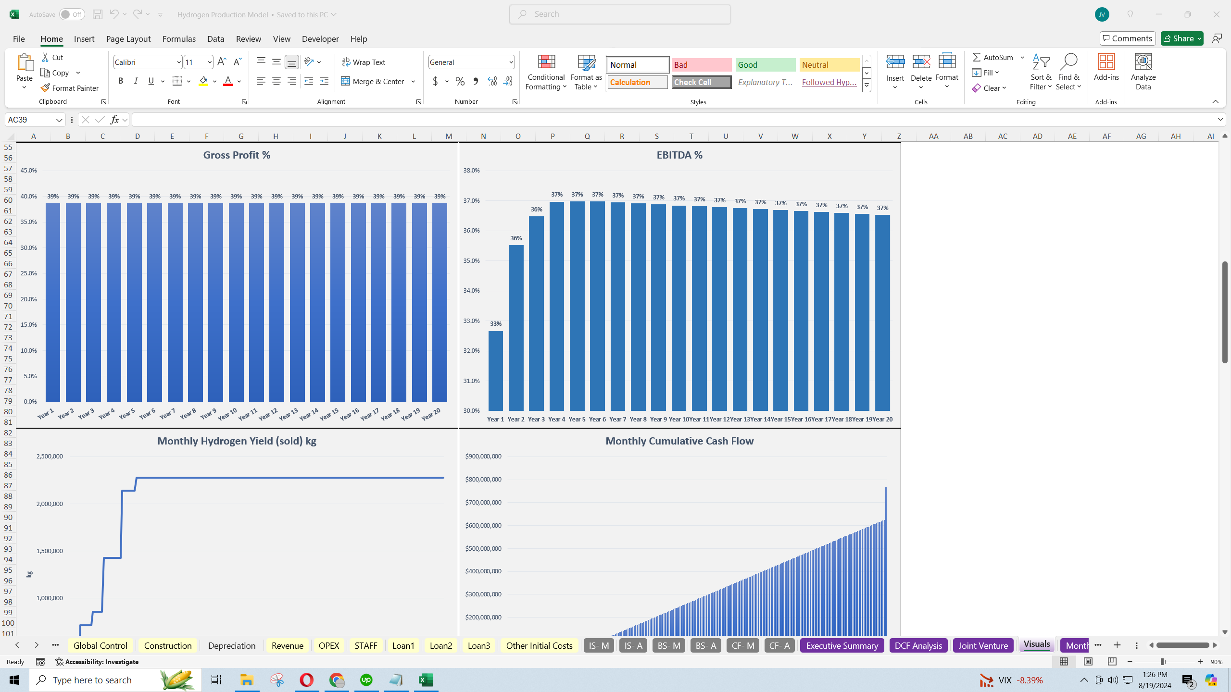
Task: Click the Comments button
Action: click(x=1128, y=38)
